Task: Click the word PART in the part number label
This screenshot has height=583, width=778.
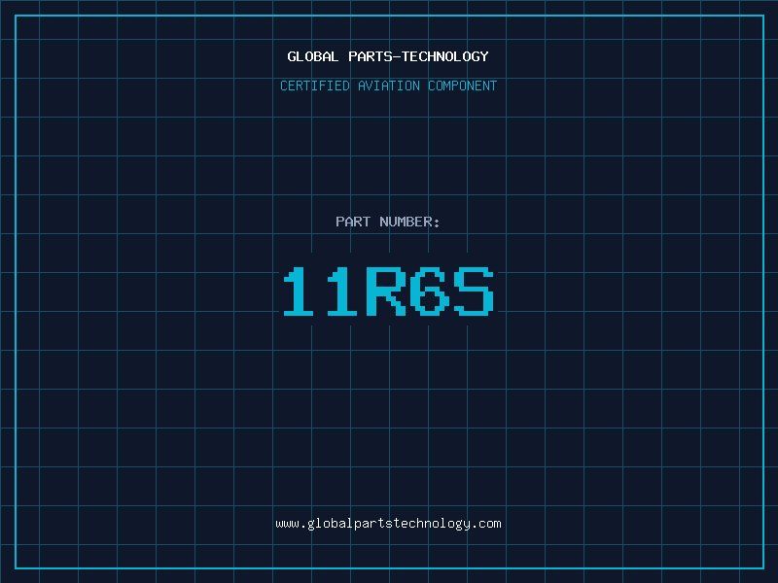Action: [353, 222]
